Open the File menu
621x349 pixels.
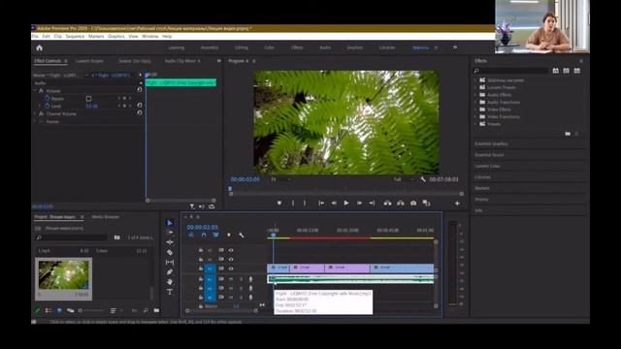[35, 36]
